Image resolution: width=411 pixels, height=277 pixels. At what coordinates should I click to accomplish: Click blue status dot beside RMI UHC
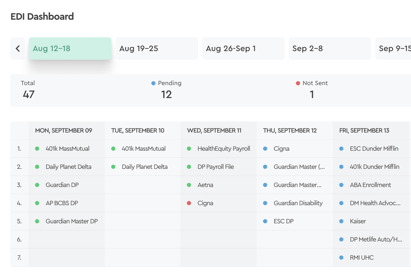click(341, 258)
